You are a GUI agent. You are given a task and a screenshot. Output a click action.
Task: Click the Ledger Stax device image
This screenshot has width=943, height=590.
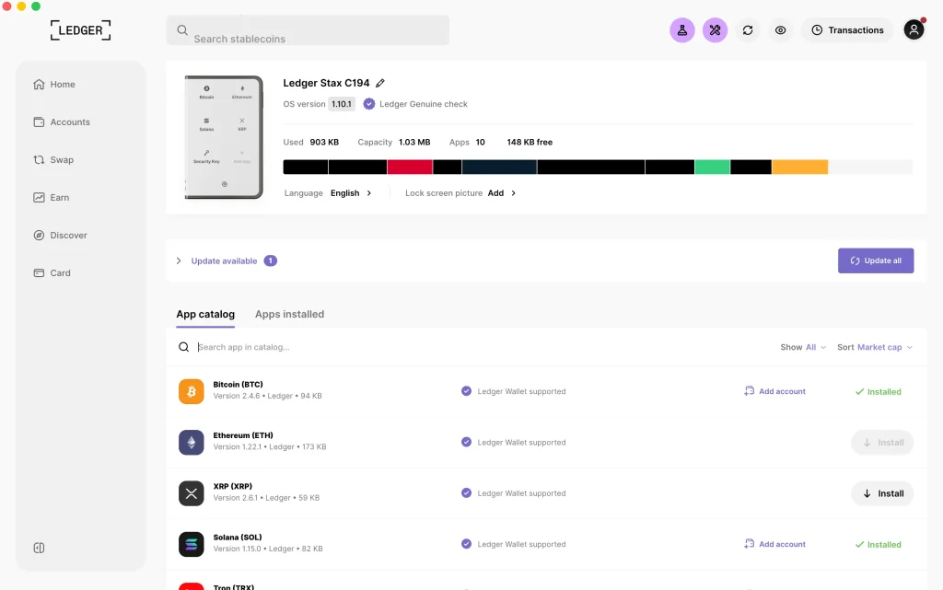pos(224,137)
